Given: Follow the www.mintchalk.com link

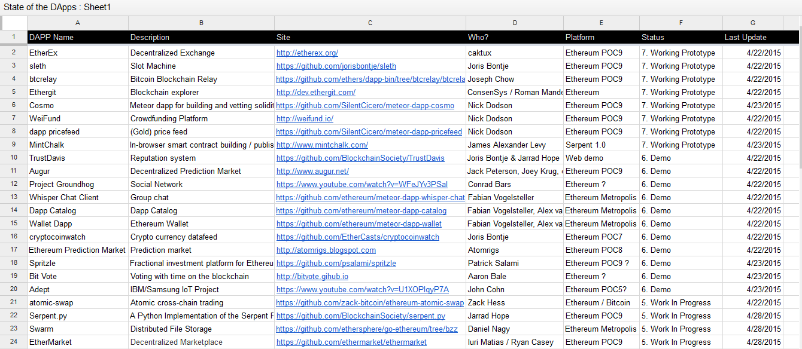Looking at the screenshot, I should click(322, 145).
